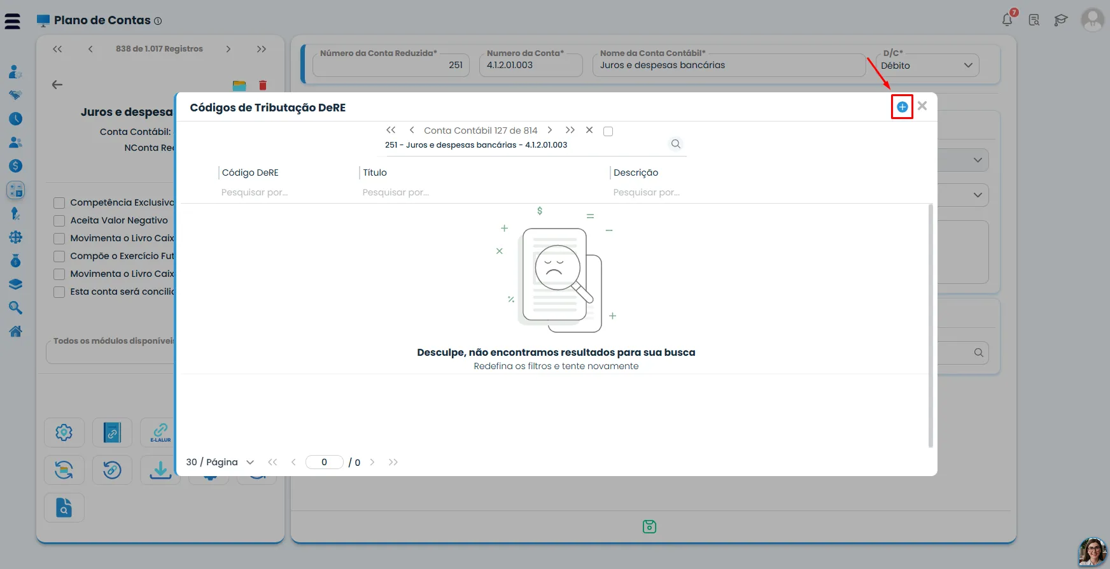The image size is (1110, 569).
Task: Click the back arrow in left panel
Action: tap(57, 85)
